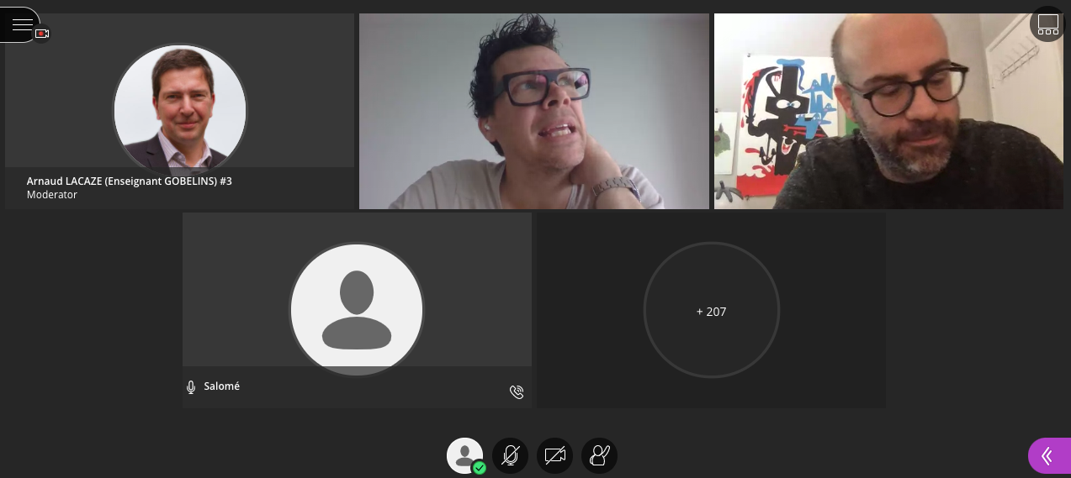
Task: Click the recording indicator camera icon
Action: [42, 34]
